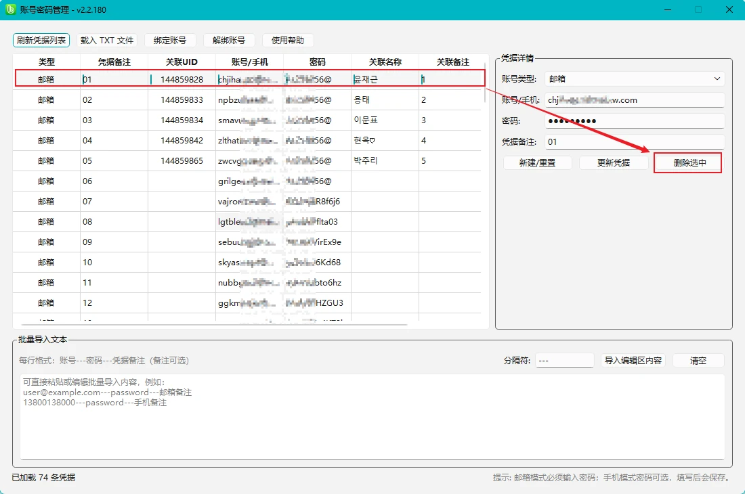
Task: Select the 凭据备注 cell 06
Action: point(114,181)
